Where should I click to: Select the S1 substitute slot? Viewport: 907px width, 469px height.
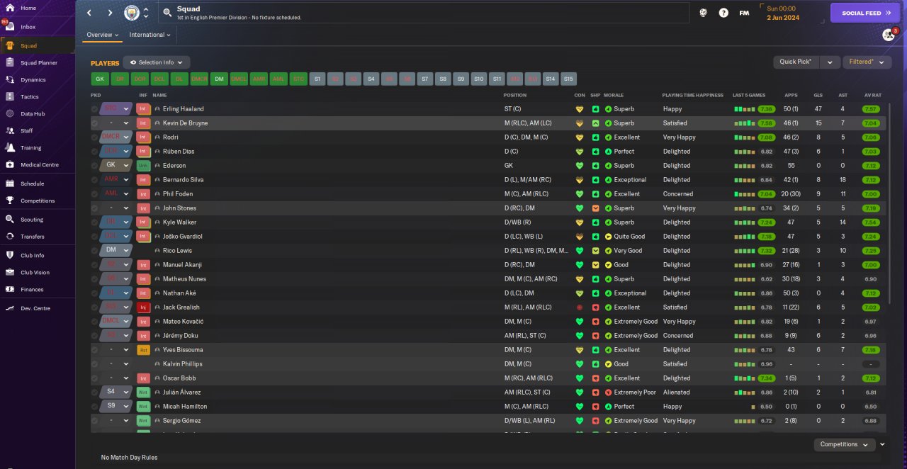click(317, 79)
